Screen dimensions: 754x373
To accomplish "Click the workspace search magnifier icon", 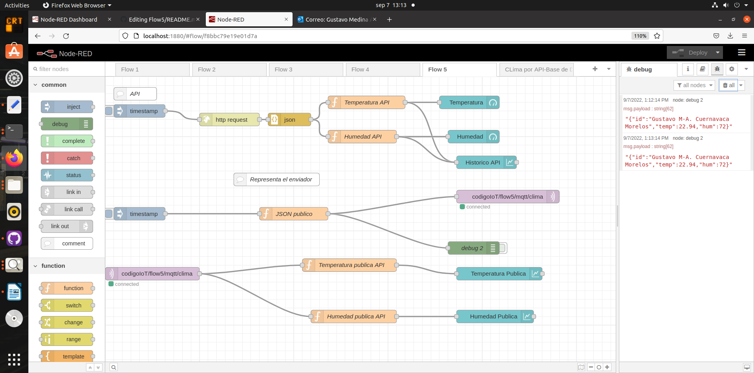I will (113, 367).
